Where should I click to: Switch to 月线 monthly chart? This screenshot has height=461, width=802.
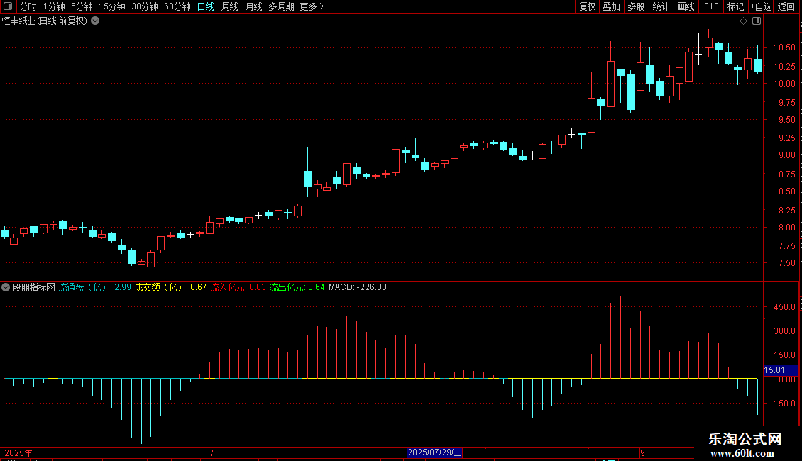(253, 6)
